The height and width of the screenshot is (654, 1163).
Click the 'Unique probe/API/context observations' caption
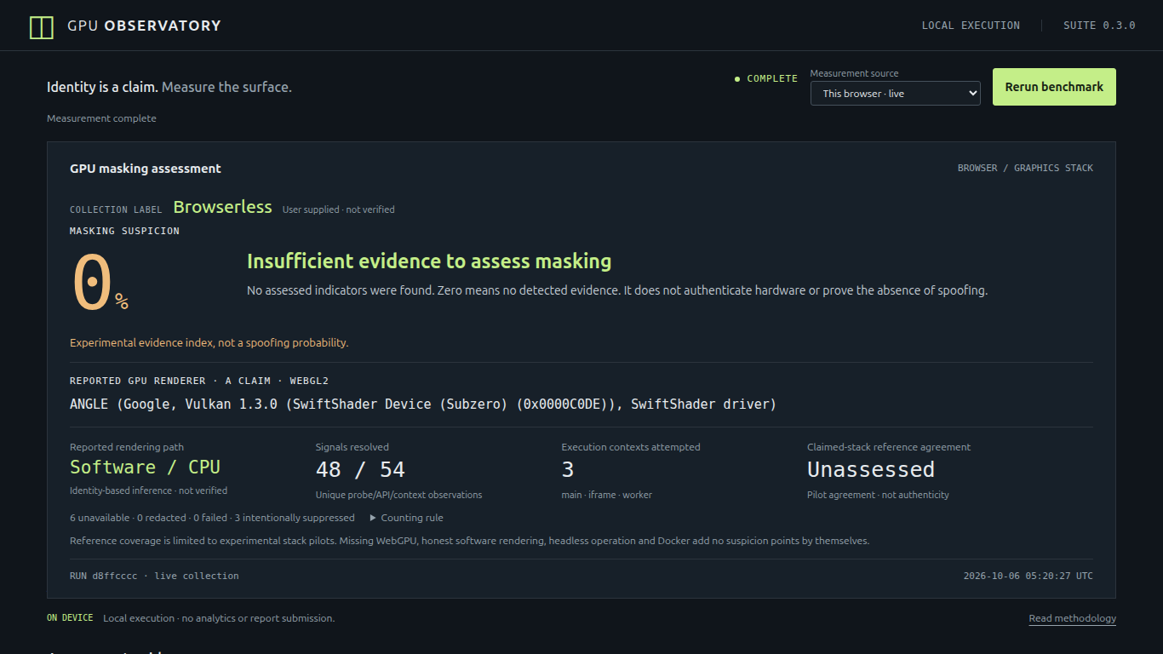click(398, 495)
